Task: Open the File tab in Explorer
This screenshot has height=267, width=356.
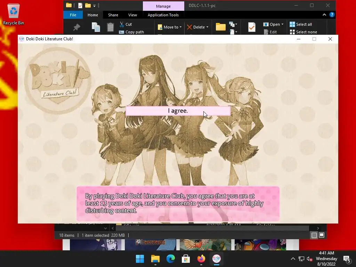Action: (x=73, y=15)
